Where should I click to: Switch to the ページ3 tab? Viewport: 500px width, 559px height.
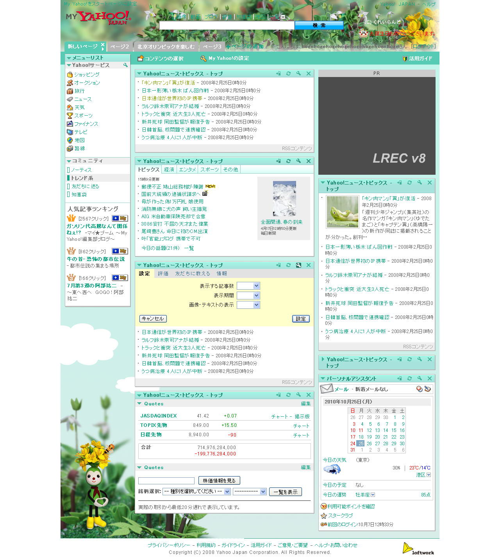click(212, 47)
